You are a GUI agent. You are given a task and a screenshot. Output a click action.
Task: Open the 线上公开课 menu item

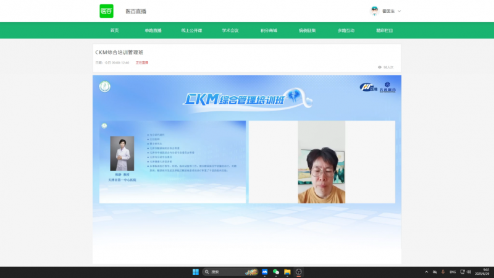191,30
